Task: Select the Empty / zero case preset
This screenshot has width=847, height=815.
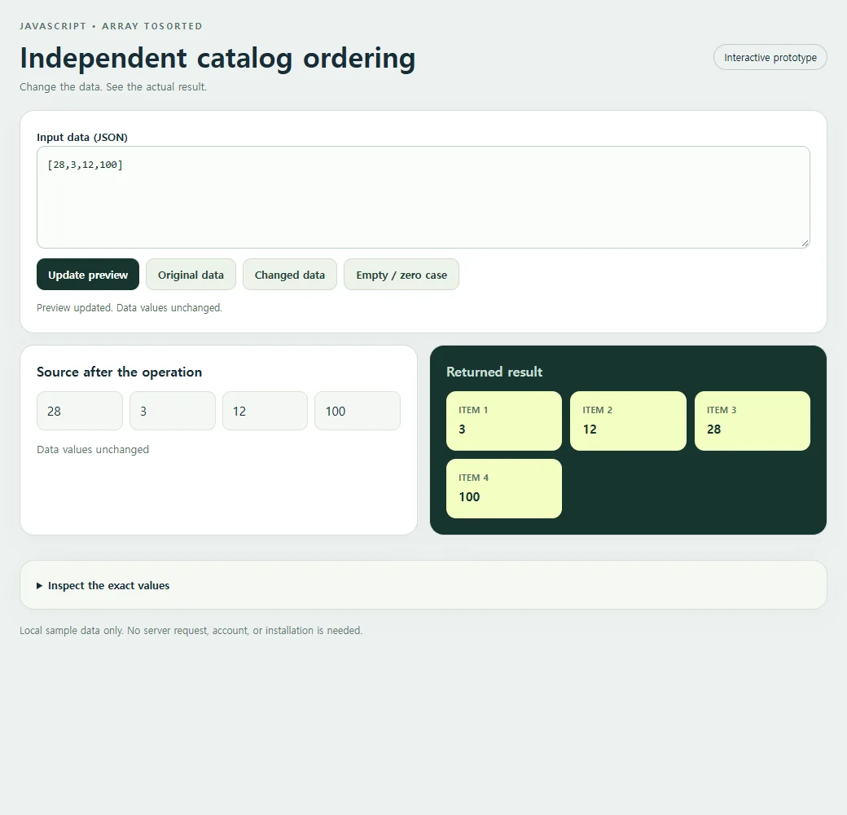Action: [x=402, y=275]
